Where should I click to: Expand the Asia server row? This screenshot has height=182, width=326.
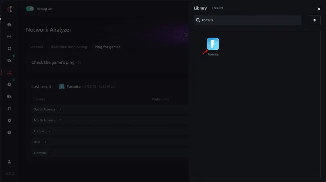110,142
